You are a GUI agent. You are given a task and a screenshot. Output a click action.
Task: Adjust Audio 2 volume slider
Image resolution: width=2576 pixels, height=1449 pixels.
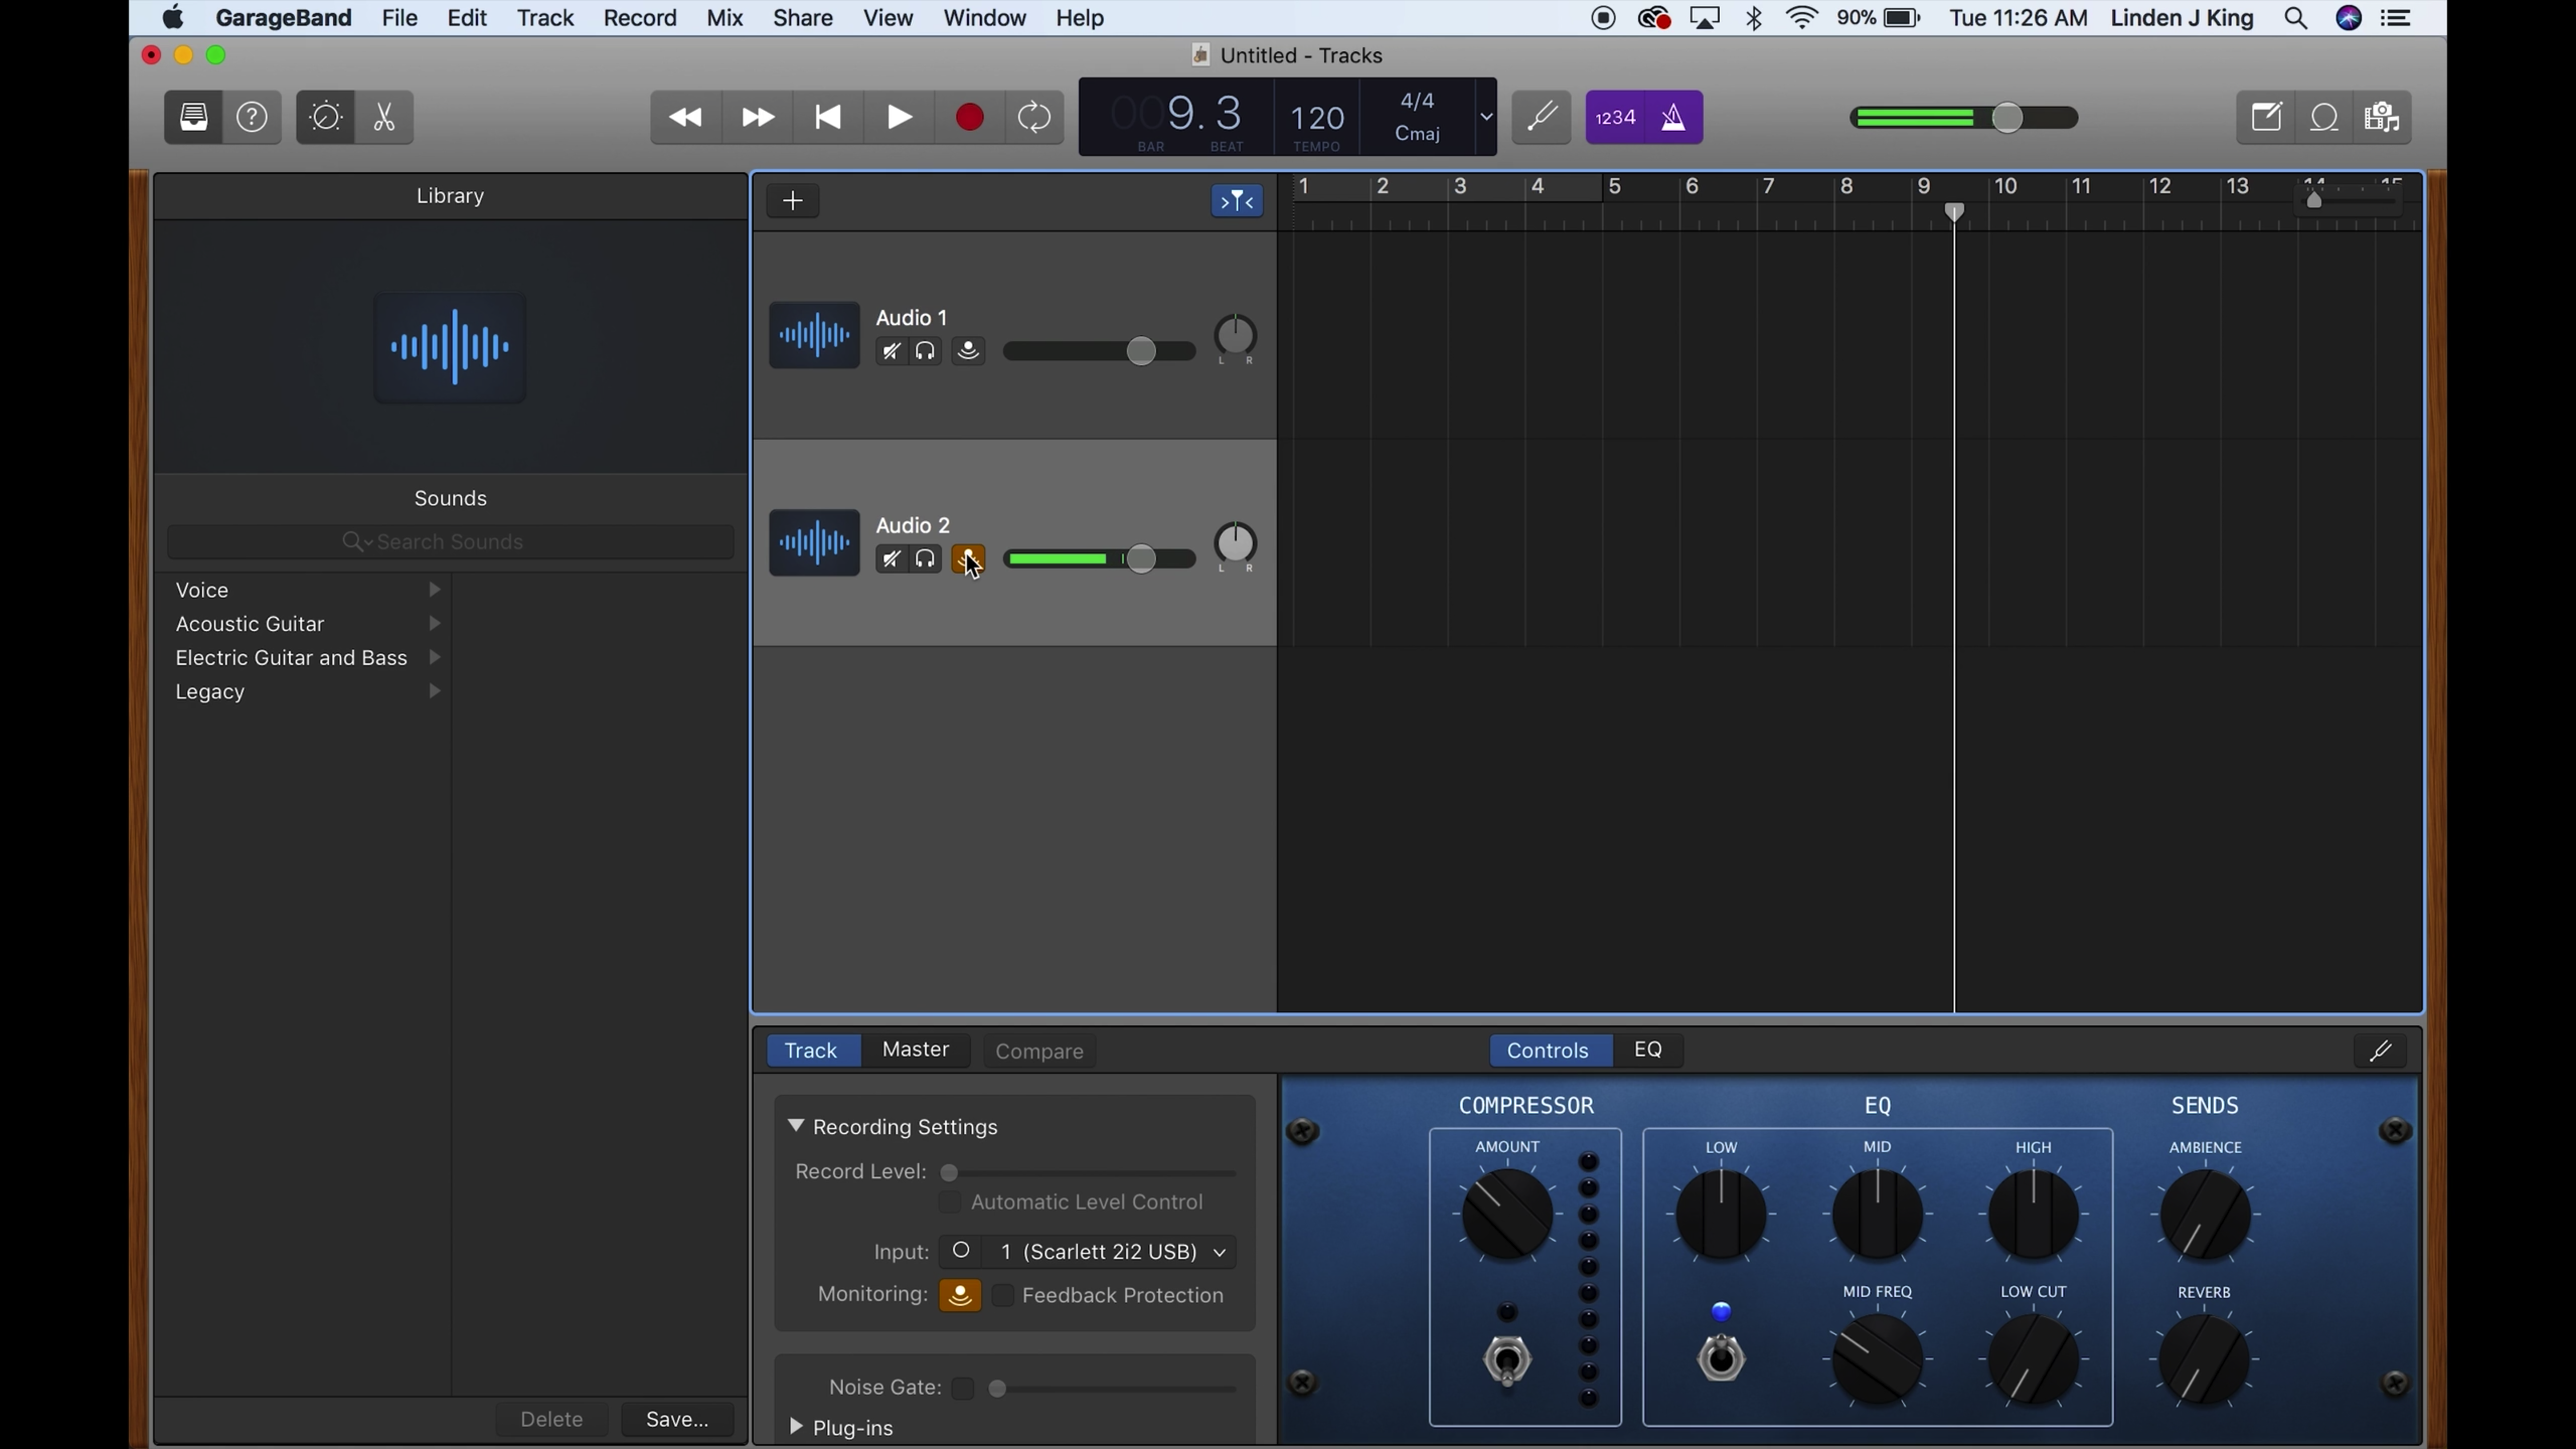[x=1141, y=559]
